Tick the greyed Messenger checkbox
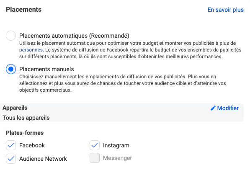Viewport: 250px width, 170px height. coord(95,158)
